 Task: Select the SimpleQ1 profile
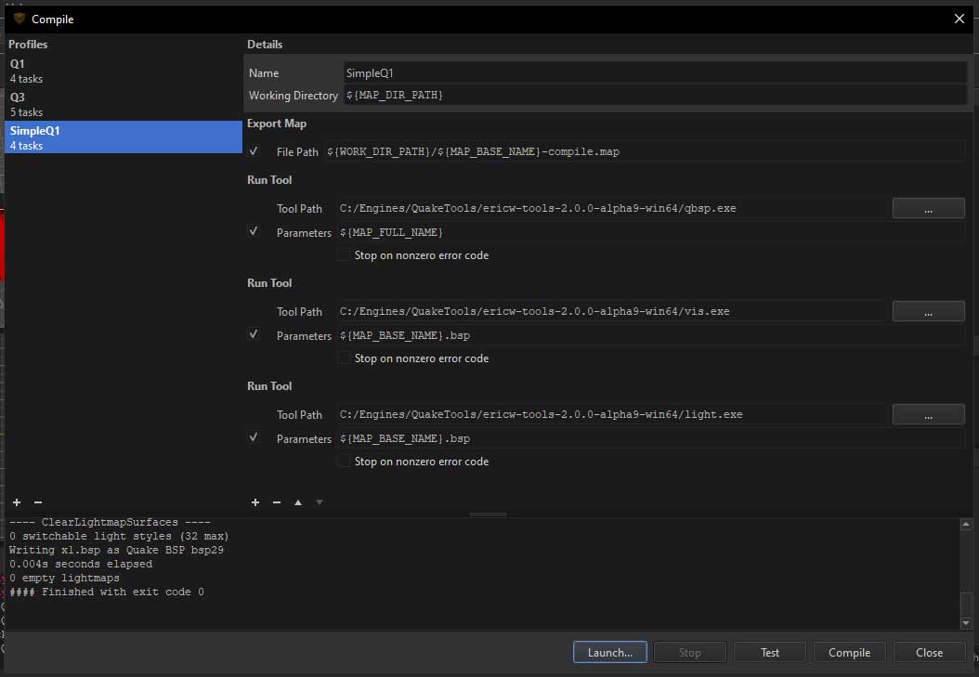pos(123,137)
